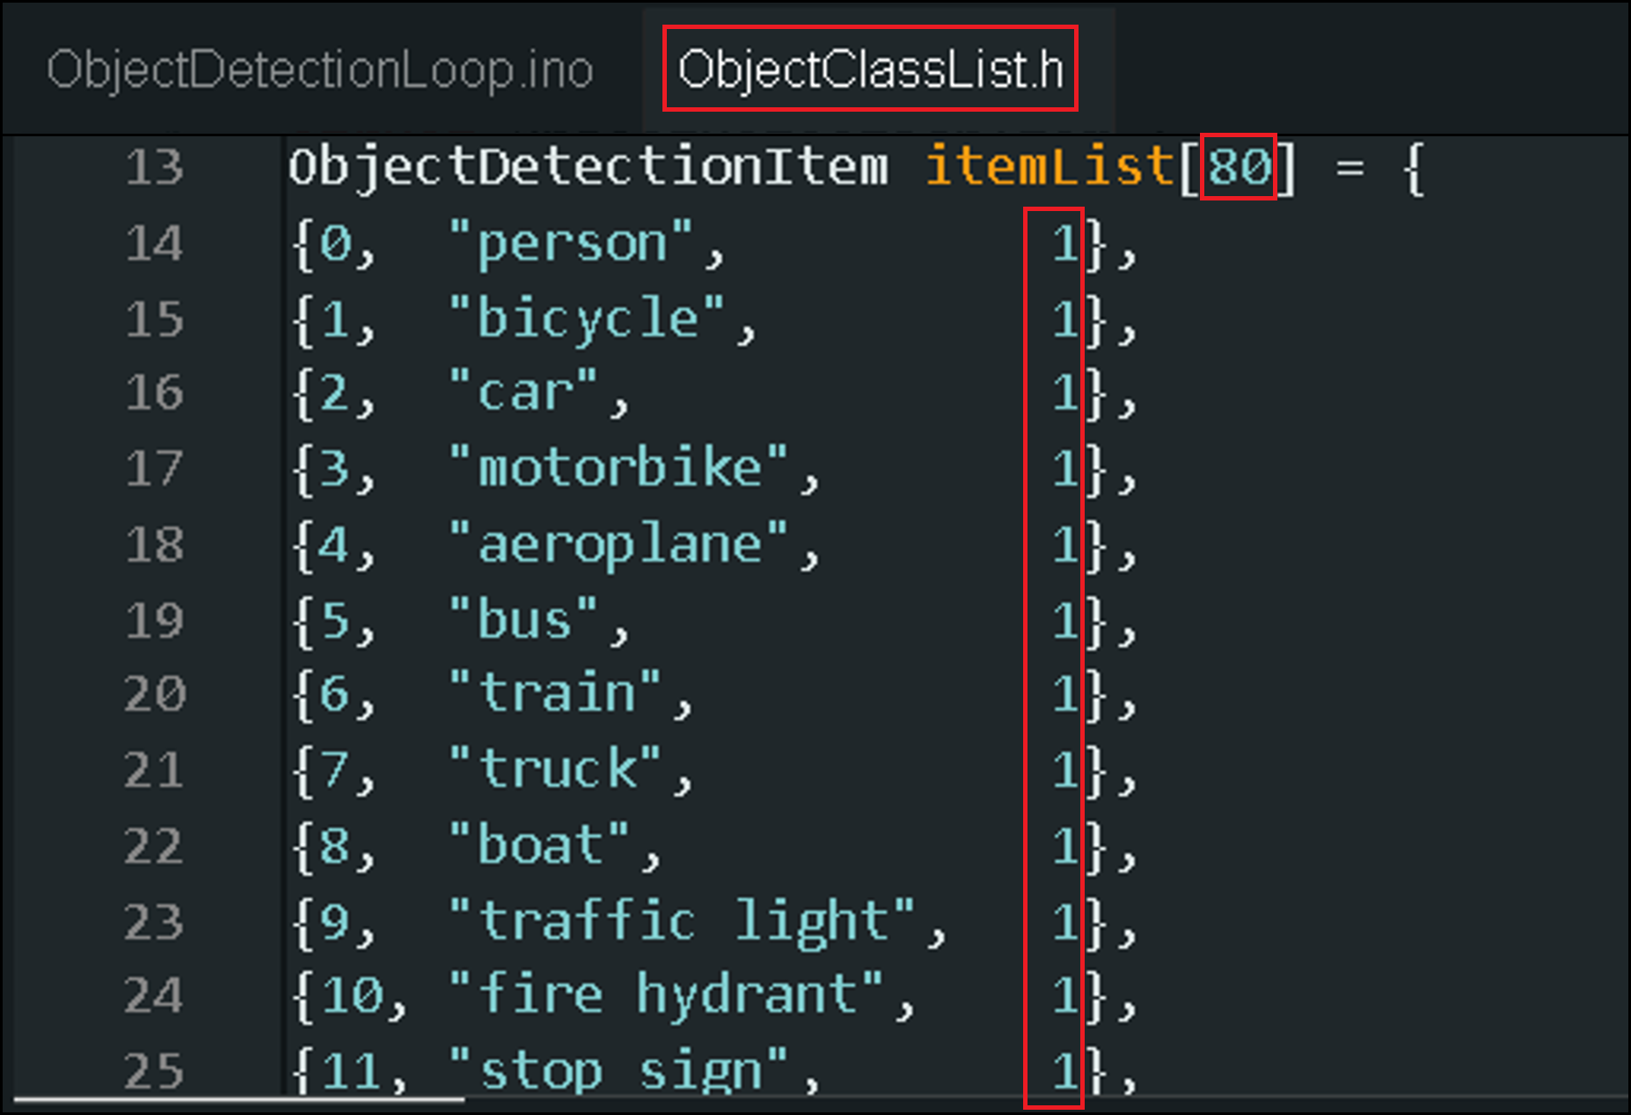This screenshot has width=1631, height=1115.
Task: Click the array size value 80
Action: pyautogui.click(x=1239, y=166)
